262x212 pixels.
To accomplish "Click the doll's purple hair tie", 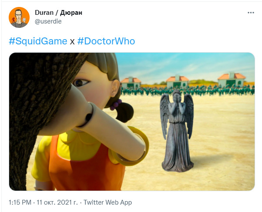I will tap(116, 104).
